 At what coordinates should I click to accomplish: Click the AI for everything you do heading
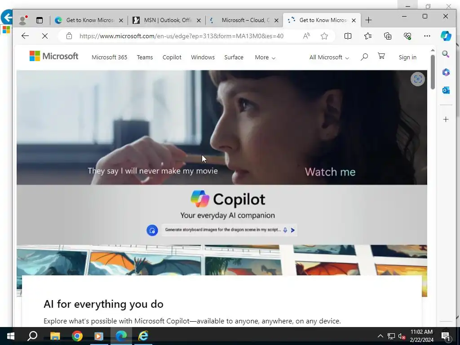coord(103,304)
